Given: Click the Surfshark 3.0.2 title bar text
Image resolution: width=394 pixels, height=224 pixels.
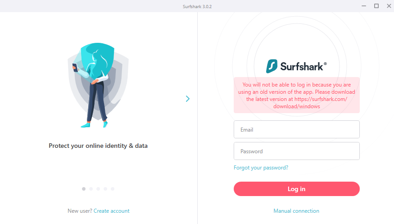Looking at the screenshot, I should (x=197, y=6).
